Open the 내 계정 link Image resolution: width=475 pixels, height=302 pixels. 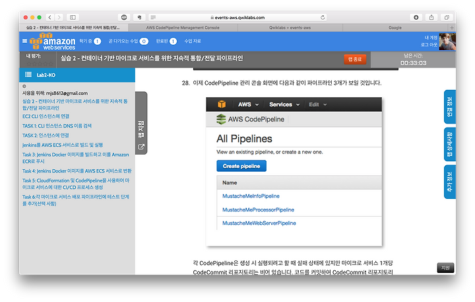coord(431,38)
